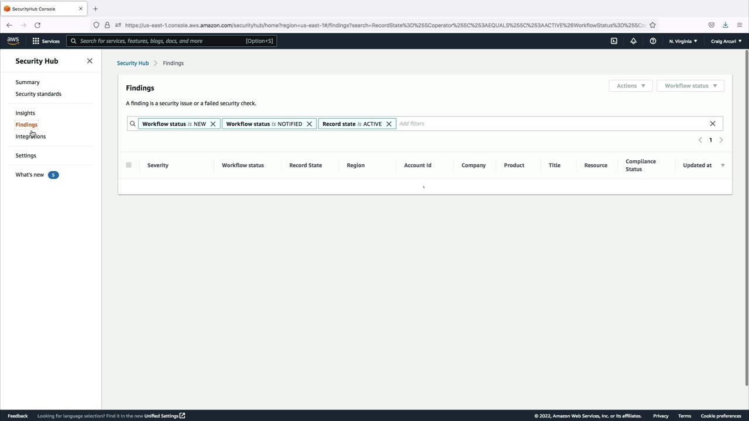Viewport: 749px width, 421px height.
Task: Open Insights in the side navigation
Action: pos(25,113)
